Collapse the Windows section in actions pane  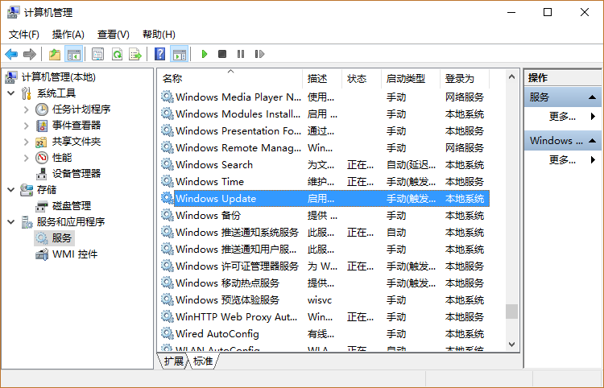(592, 141)
